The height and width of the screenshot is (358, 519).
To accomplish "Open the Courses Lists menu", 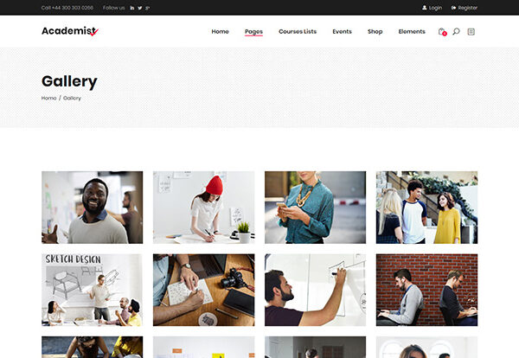I will coord(298,31).
